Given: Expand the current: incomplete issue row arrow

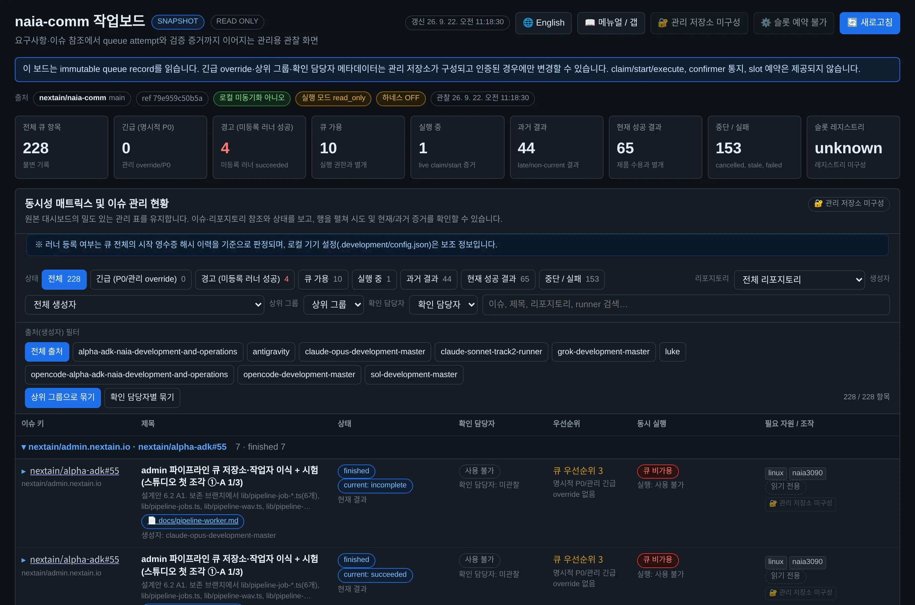Looking at the screenshot, I should 24,472.
